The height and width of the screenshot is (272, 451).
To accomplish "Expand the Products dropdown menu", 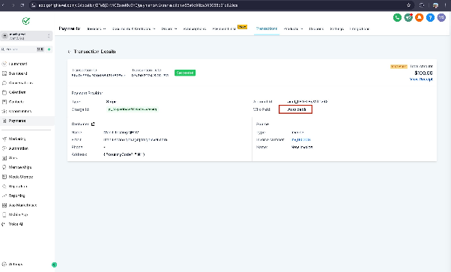I will pyautogui.click(x=293, y=28).
